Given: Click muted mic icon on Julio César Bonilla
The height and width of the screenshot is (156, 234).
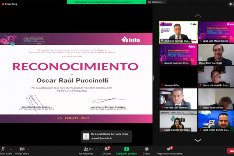Looking at the screenshot, I should click(200, 130).
